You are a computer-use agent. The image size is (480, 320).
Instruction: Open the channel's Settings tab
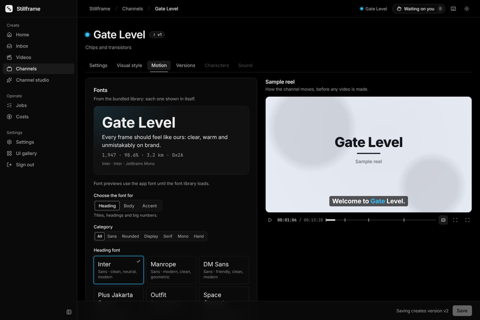click(x=98, y=65)
